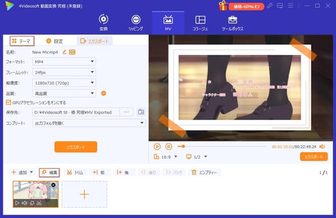
Task: Click the audio icon on clip thumbnail
Action: coord(25,203)
